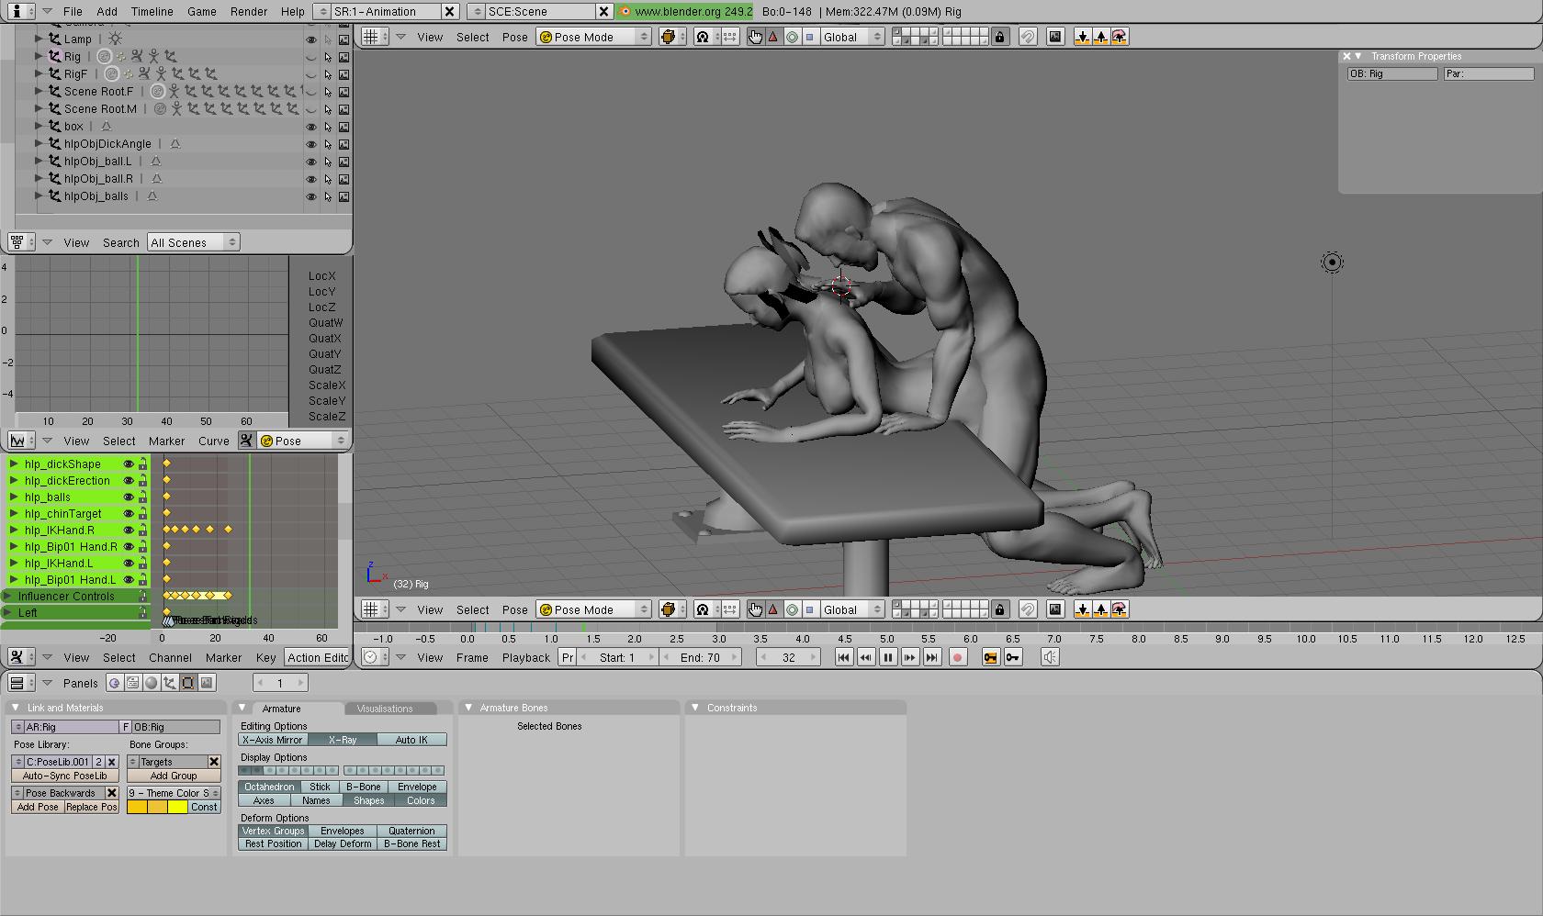Open the All Scenes dropdown in outliner
Viewport: 1543px width, 916px height.
pyautogui.click(x=193, y=242)
